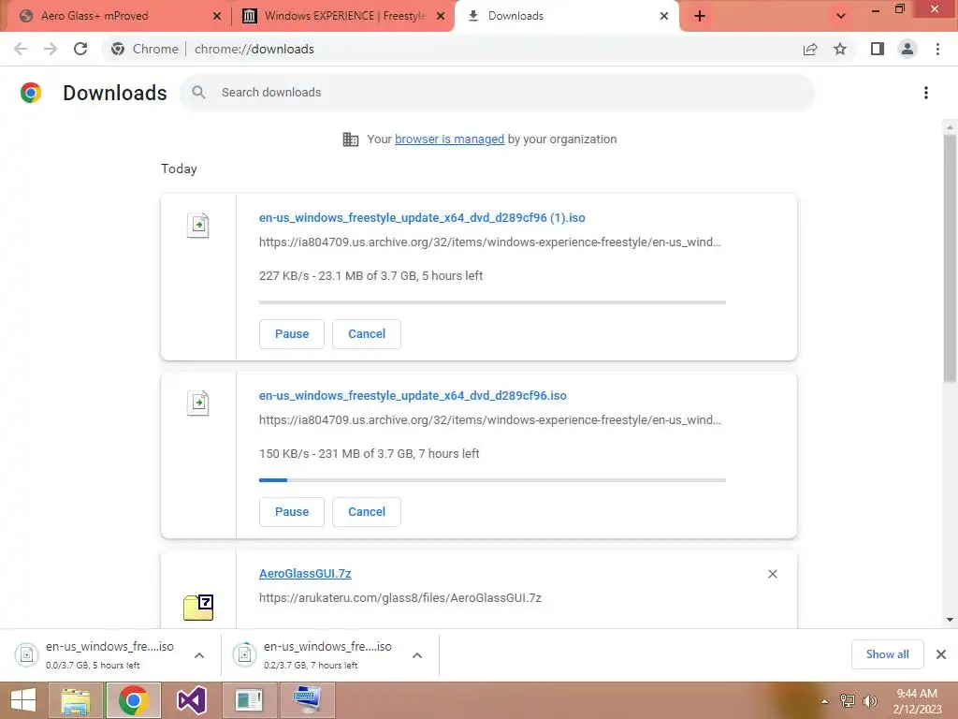Close the downloads shelf bar
The image size is (958, 719).
pos(941,654)
